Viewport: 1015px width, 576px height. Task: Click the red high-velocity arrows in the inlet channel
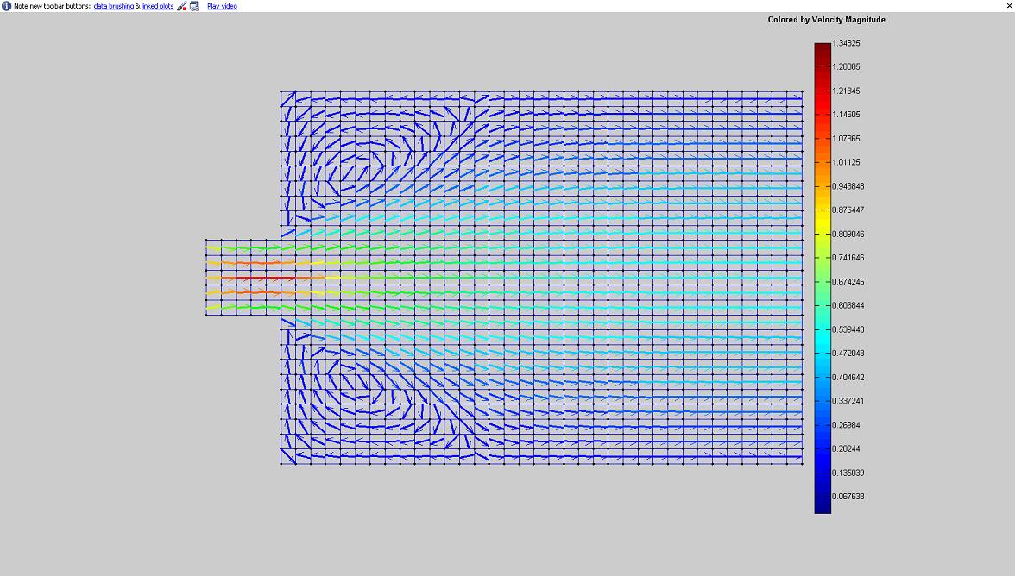[x=259, y=278]
